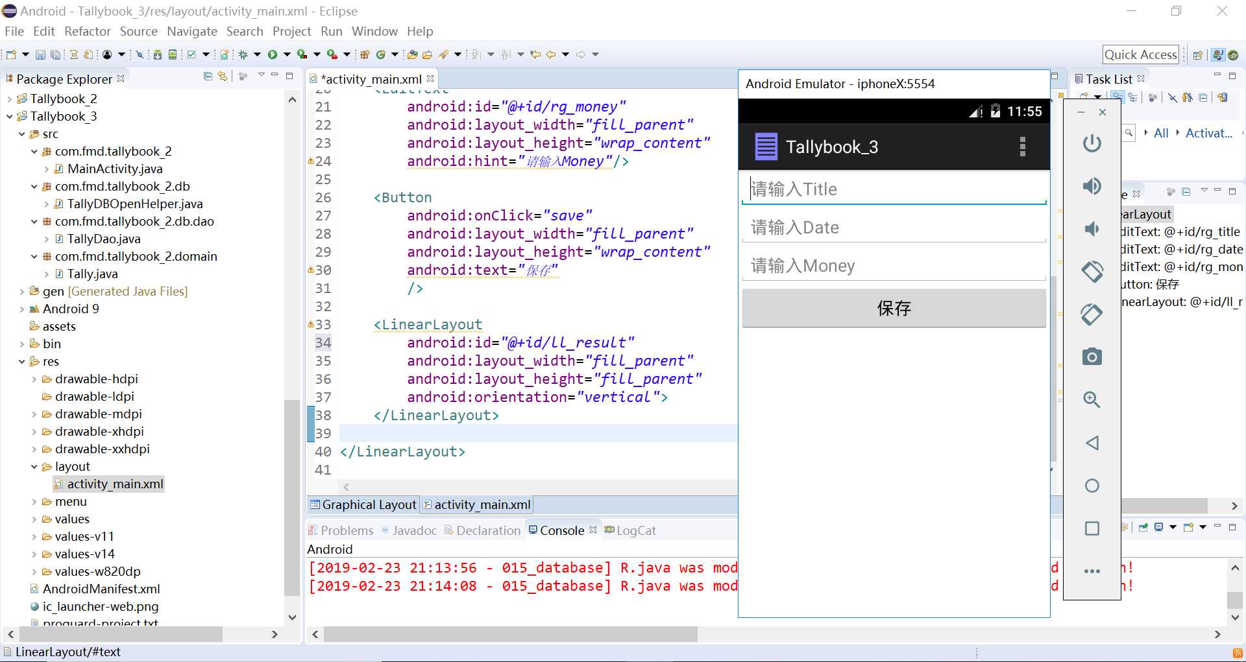This screenshot has width=1246, height=662.
Task: Click Synchronize Changed in Task List
Action: (x=1222, y=97)
